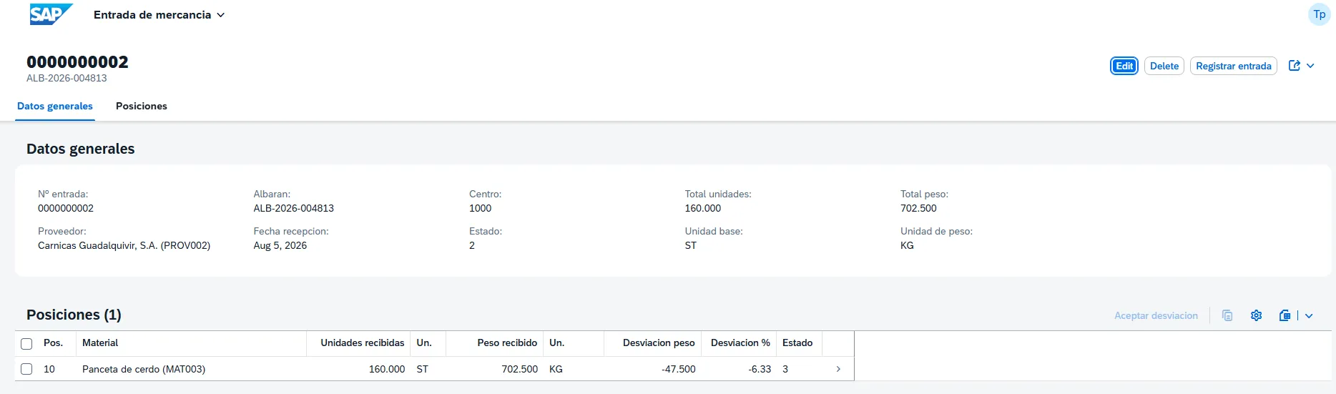Click the Delete button
1336x394 pixels.
coord(1164,66)
